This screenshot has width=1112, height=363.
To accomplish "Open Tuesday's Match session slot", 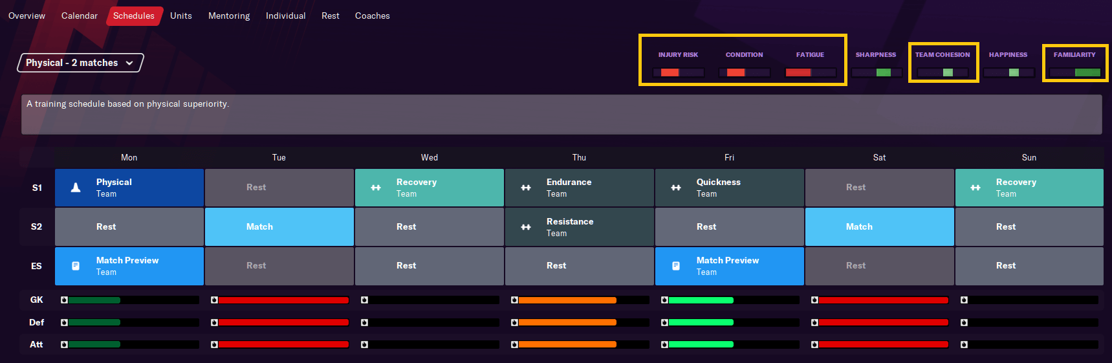I will (279, 227).
